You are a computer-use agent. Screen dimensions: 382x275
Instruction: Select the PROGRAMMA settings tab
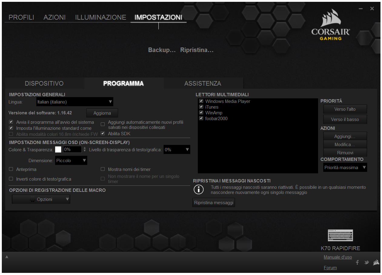tap(124, 83)
